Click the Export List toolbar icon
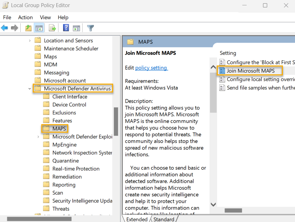The width and height of the screenshot is (295, 222). (x=51, y=28)
